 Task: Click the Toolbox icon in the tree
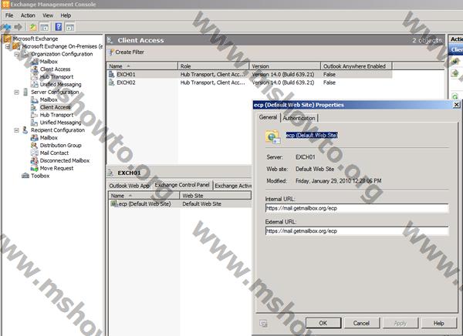25,176
